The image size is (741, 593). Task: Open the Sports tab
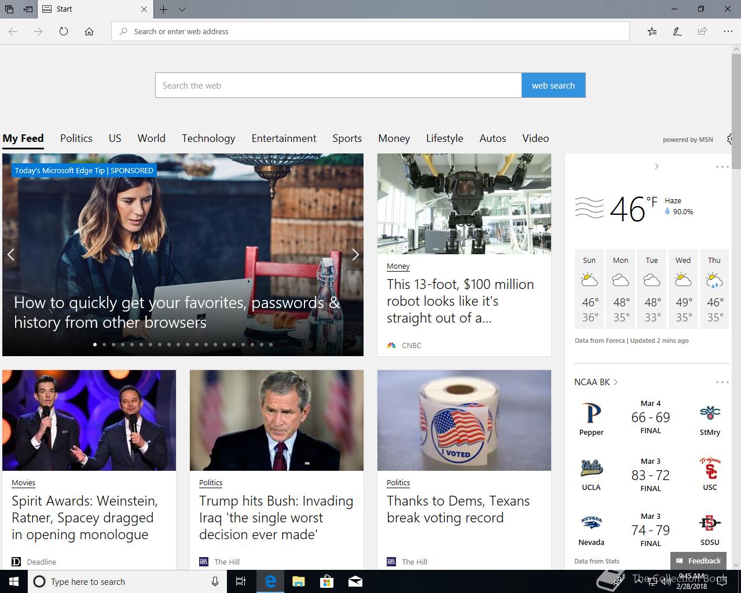pyautogui.click(x=347, y=138)
